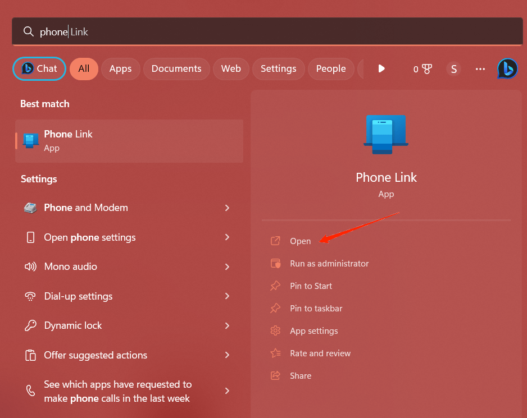Select Rate and review option
Viewport: 527px width, 418px height.
[320, 353]
